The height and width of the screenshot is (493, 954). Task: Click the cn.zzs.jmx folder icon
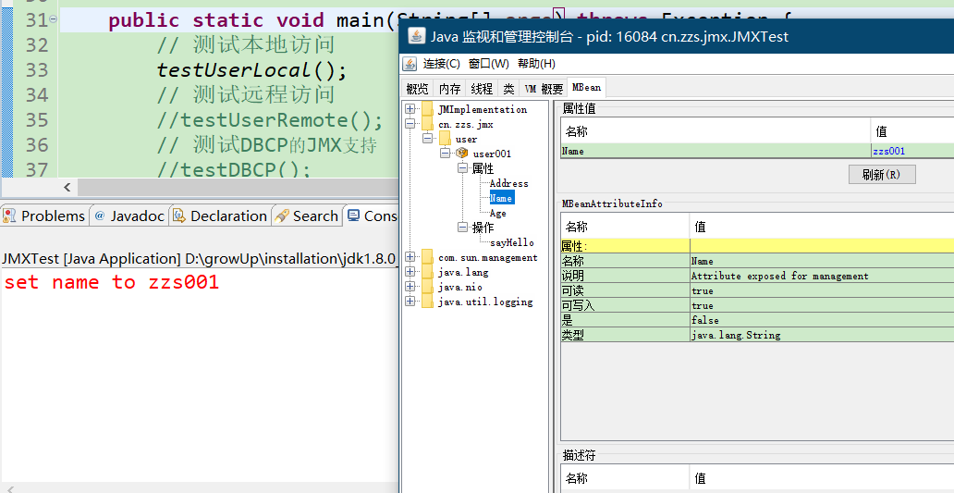coord(428,124)
